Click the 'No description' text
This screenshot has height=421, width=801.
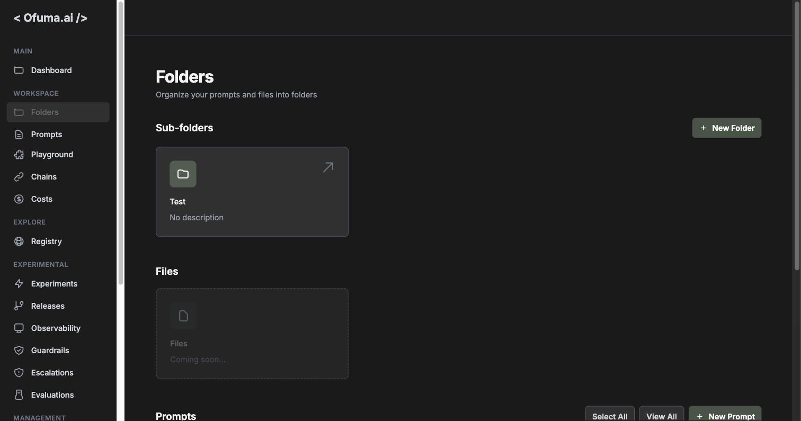(197, 218)
